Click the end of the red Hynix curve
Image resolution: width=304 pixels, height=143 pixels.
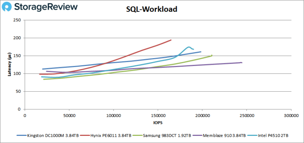(x=171, y=40)
